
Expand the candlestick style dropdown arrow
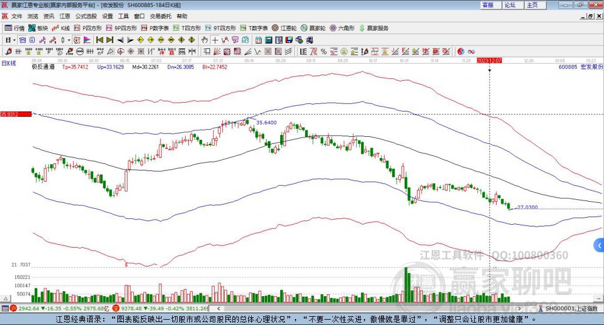pos(68,40)
